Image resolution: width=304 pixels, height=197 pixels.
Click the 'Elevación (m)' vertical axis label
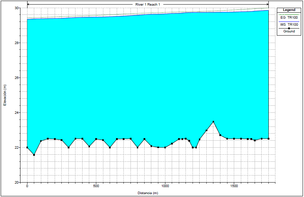coord(5,95)
